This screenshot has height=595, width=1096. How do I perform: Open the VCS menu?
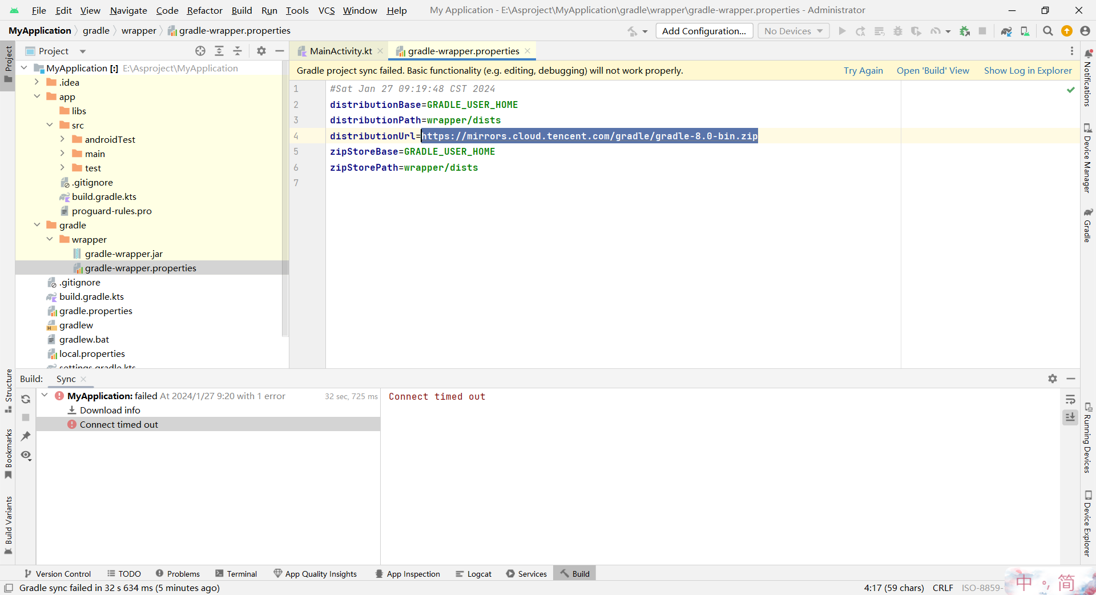(327, 10)
